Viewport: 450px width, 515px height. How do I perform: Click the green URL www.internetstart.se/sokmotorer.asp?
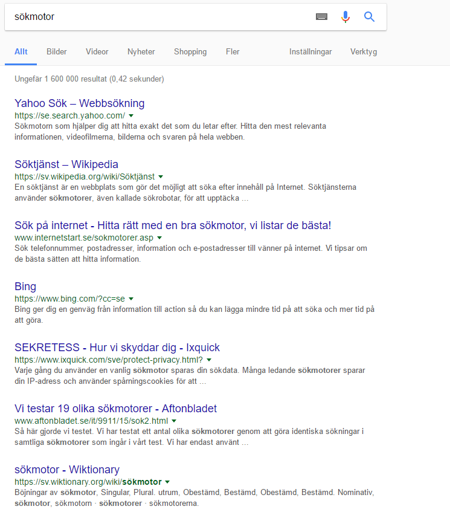point(84,238)
